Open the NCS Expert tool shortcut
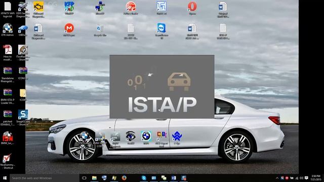The height and width of the screenshot is (182, 324). [x=161, y=140]
